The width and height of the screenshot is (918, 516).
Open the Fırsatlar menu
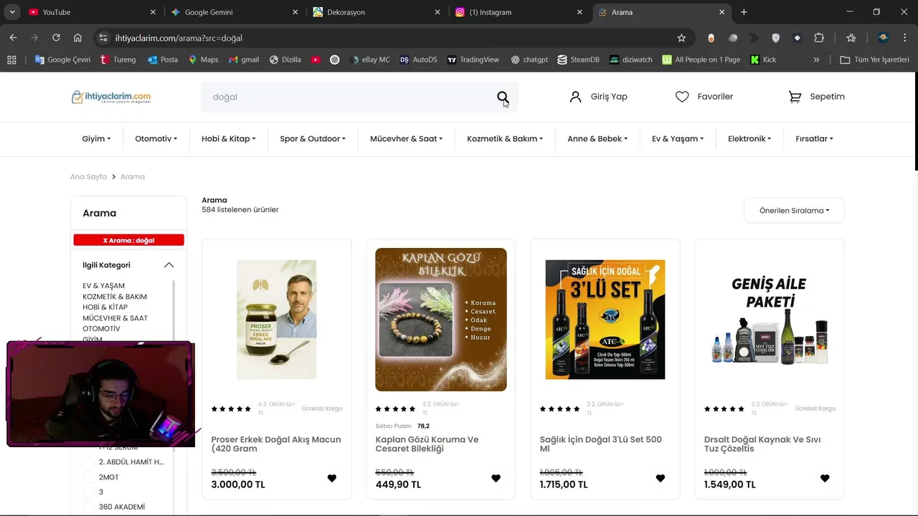[814, 139]
